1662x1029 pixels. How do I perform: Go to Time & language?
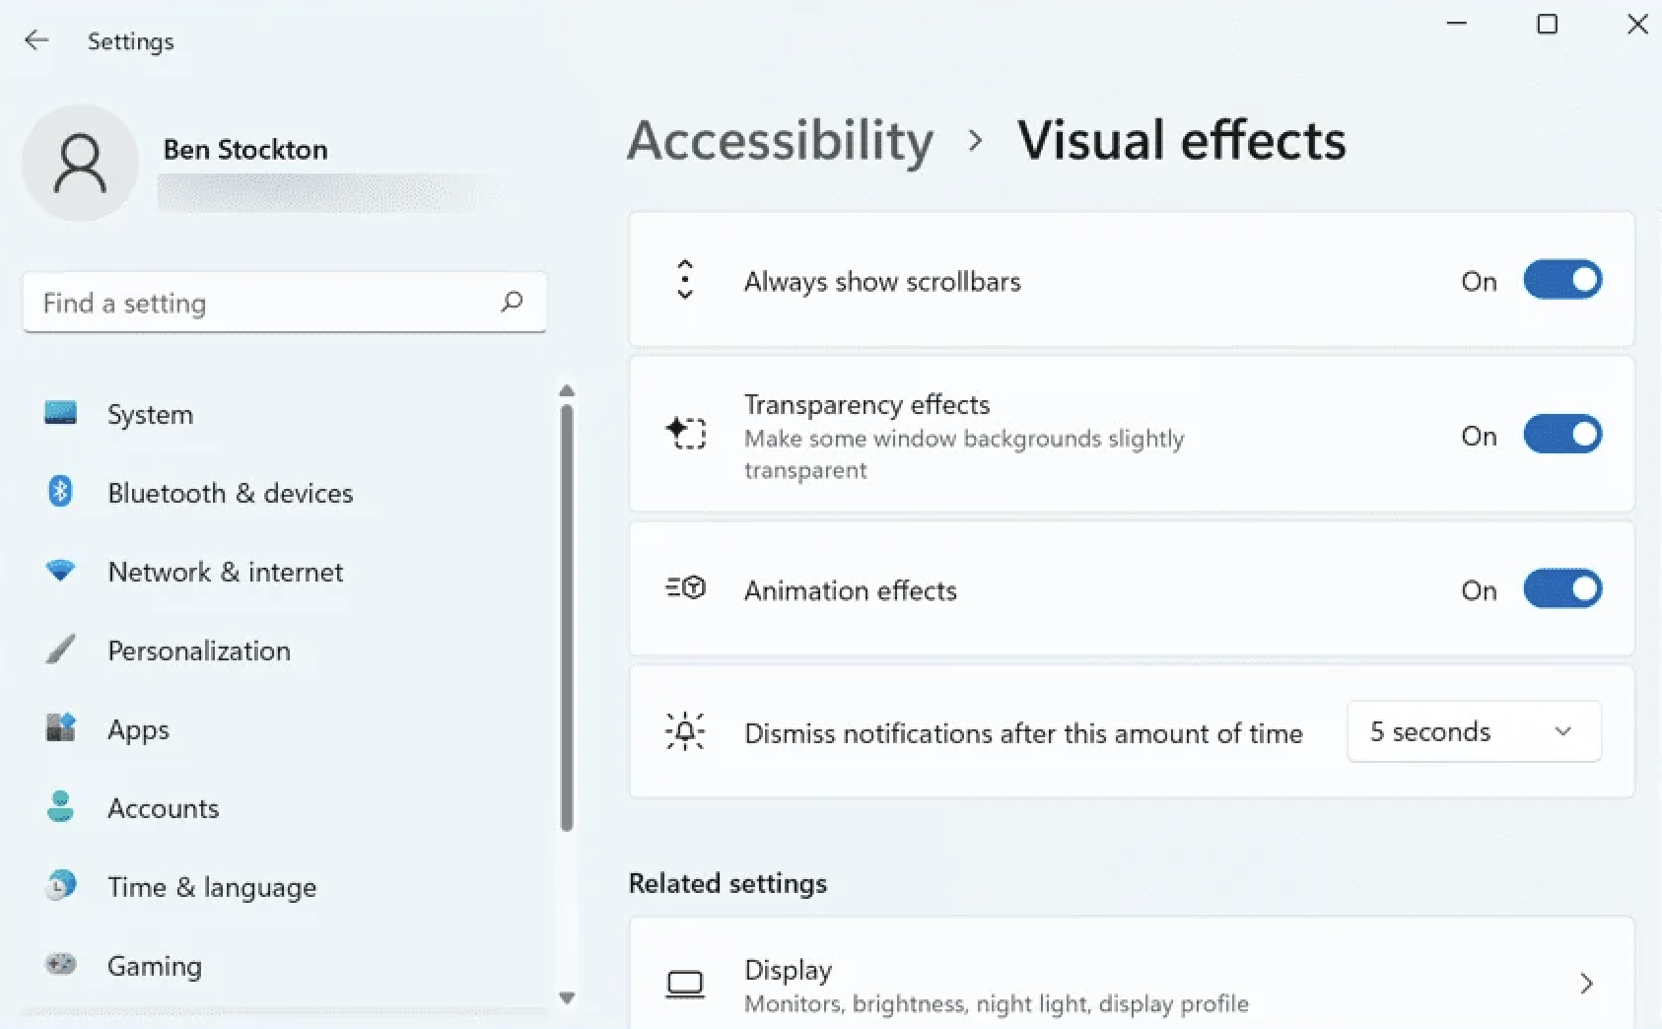click(286, 887)
